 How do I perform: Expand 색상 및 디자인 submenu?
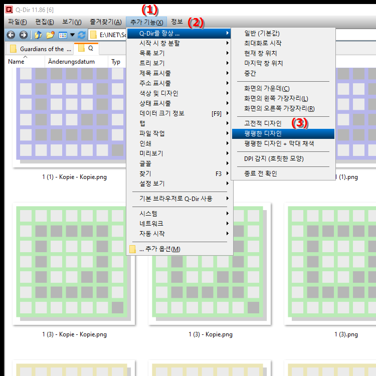point(179,93)
